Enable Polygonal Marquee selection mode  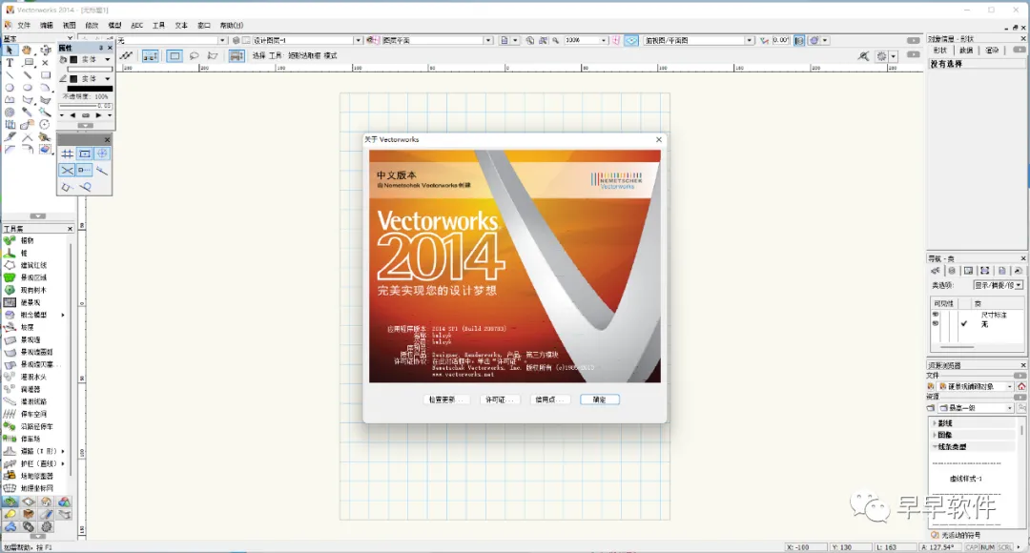click(x=212, y=56)
